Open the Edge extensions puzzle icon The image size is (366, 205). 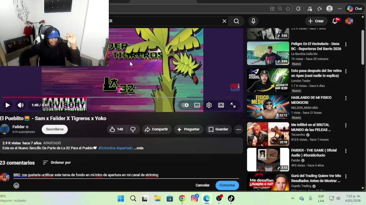(298, 9)
